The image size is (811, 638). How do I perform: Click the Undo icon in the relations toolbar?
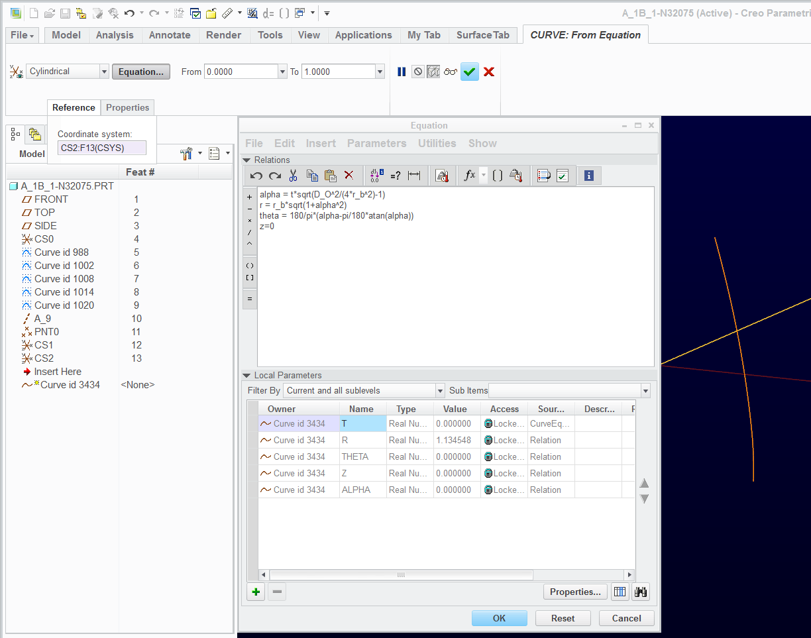tap(256, 175)
